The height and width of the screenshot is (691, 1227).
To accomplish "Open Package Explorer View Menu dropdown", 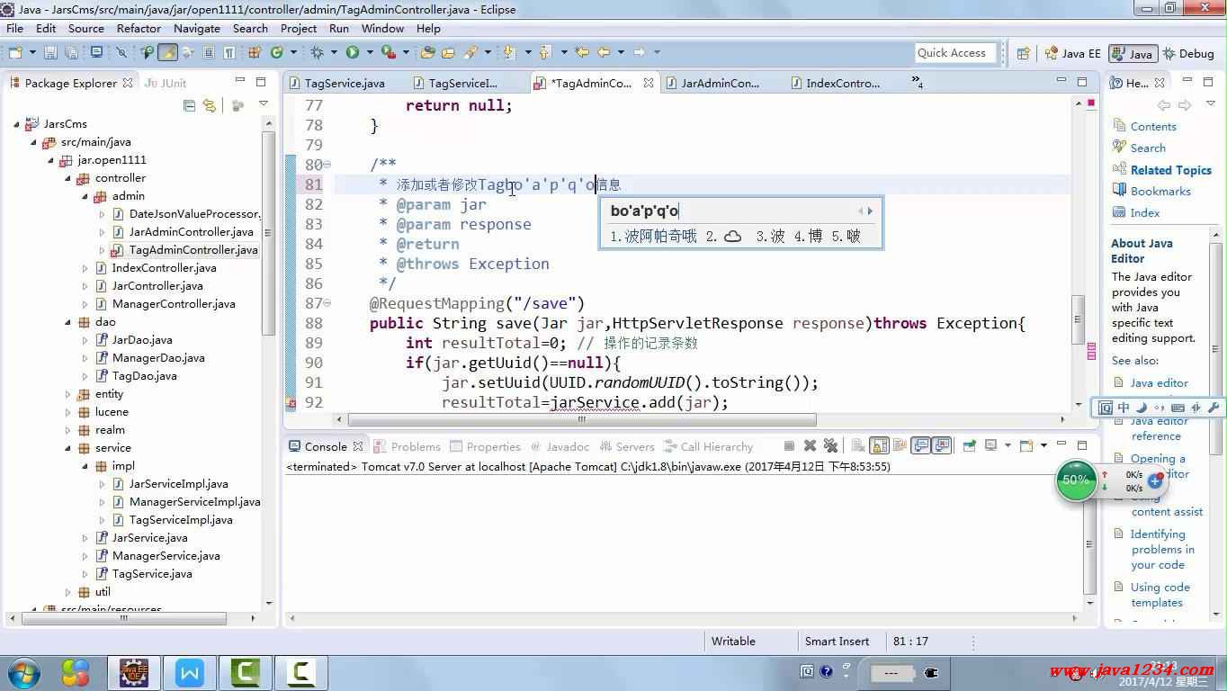I will (264, 105).
